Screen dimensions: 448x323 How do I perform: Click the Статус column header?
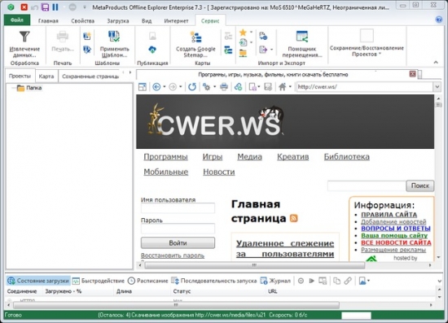(x=182, y=291)
